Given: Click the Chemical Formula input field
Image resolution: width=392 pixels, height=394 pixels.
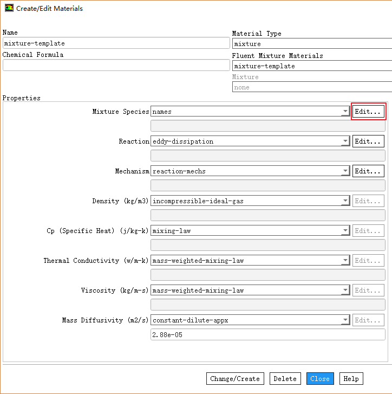Looking at the screenshot, I should coord(116,65).
